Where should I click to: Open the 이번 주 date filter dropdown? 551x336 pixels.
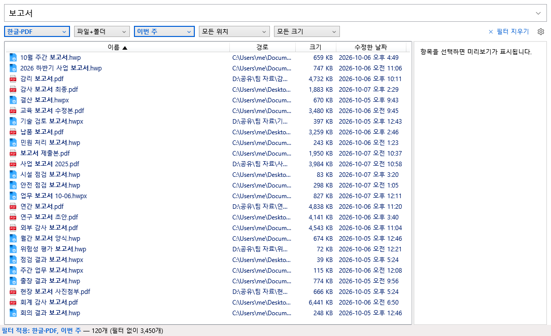coord(164,31)
